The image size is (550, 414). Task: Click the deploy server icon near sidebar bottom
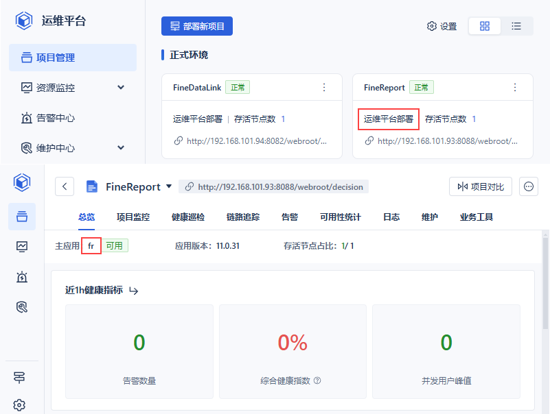[x=19, y=378]
